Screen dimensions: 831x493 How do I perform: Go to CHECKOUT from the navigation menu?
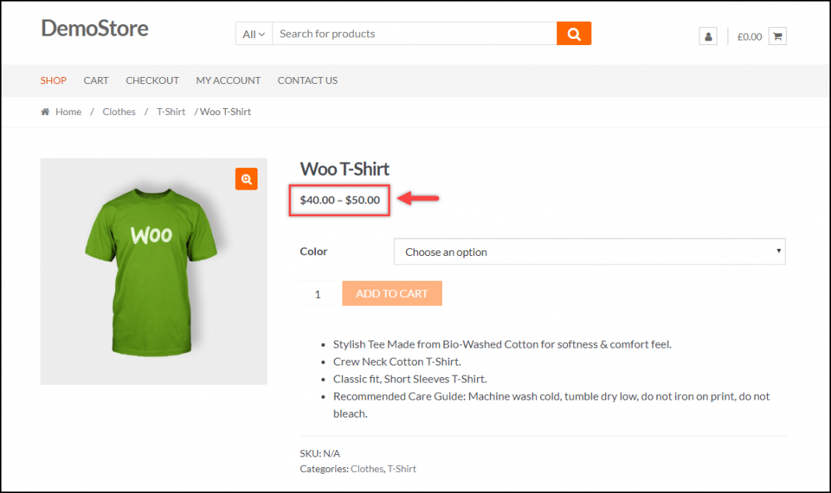(152, 80)
